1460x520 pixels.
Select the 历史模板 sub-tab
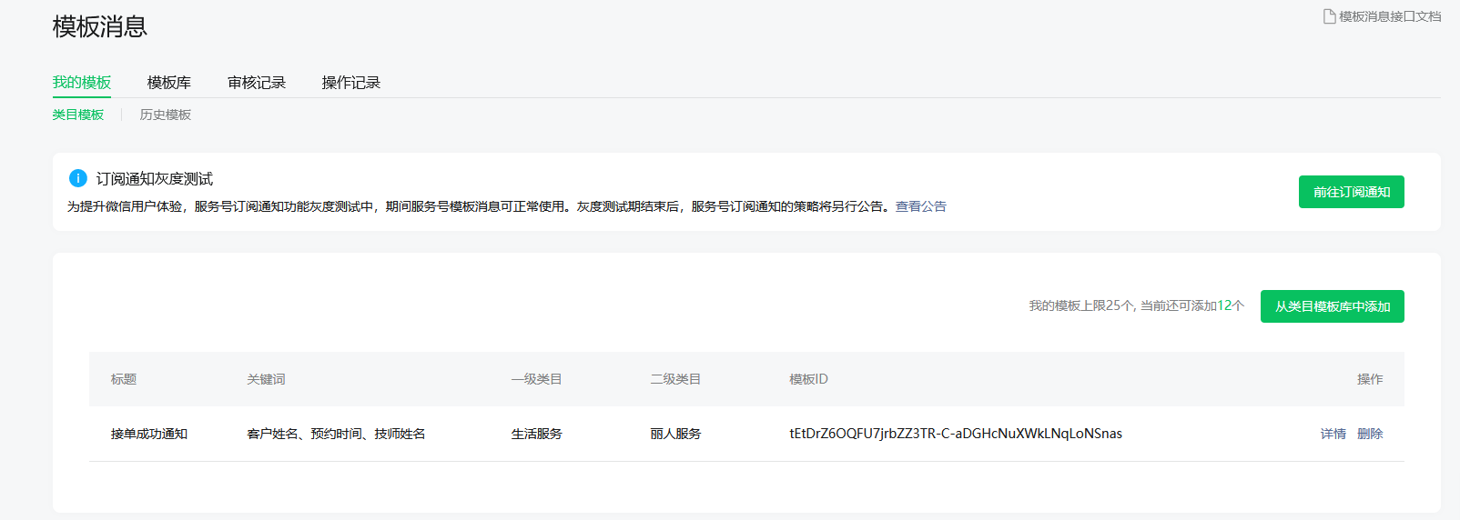(x=166, y=115)
